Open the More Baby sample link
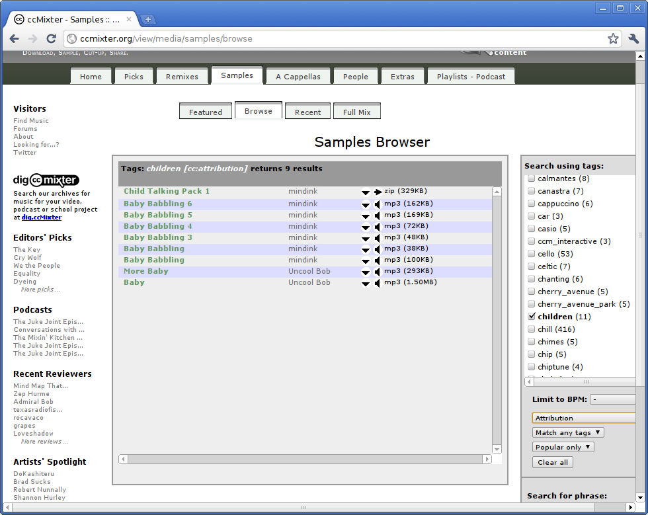 (x=146, y=271)
